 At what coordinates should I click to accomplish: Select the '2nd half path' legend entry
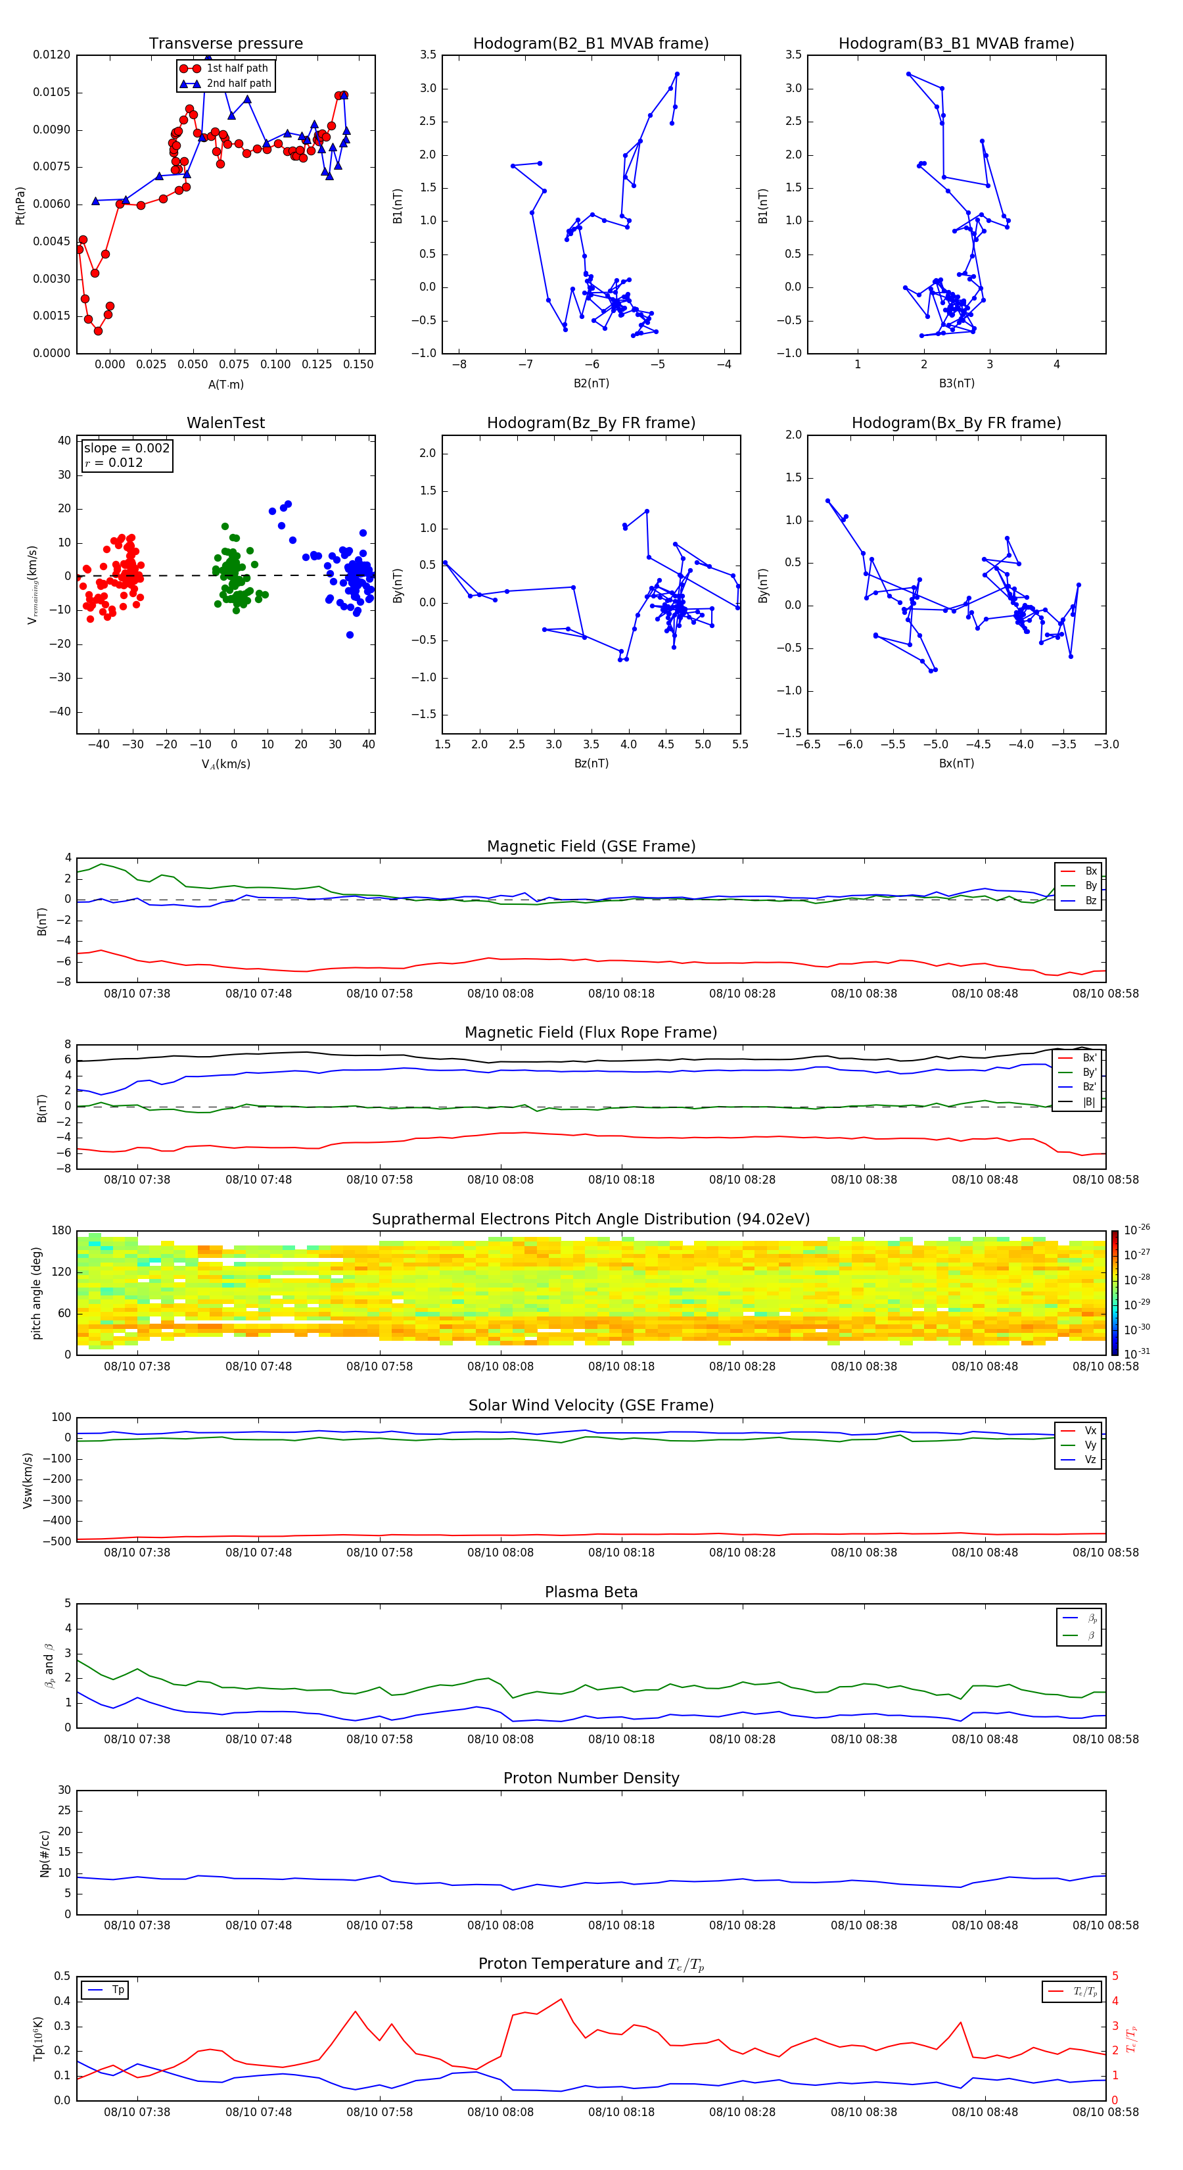click(225, 84)
